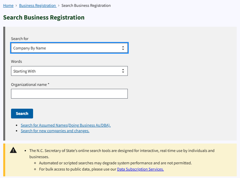Viewport: 240px width, 178px height.
Task: Open the Company By Name dropdown
Action: pos(69,48)
